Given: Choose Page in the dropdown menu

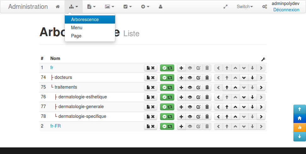Looking at the screenshot, I should 76,36.
